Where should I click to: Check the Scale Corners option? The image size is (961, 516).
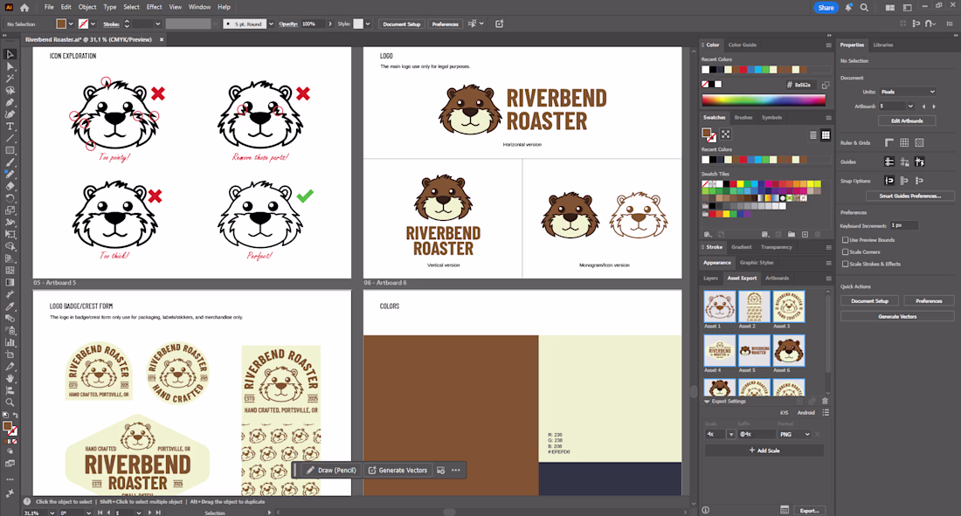[845, 251]
